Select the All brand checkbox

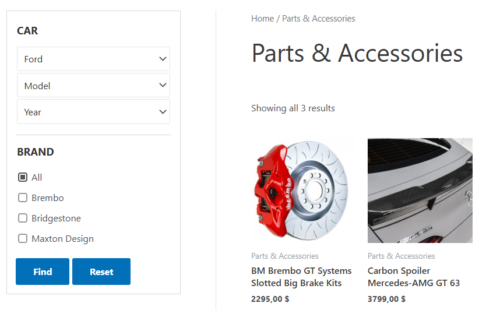(23, 177)
